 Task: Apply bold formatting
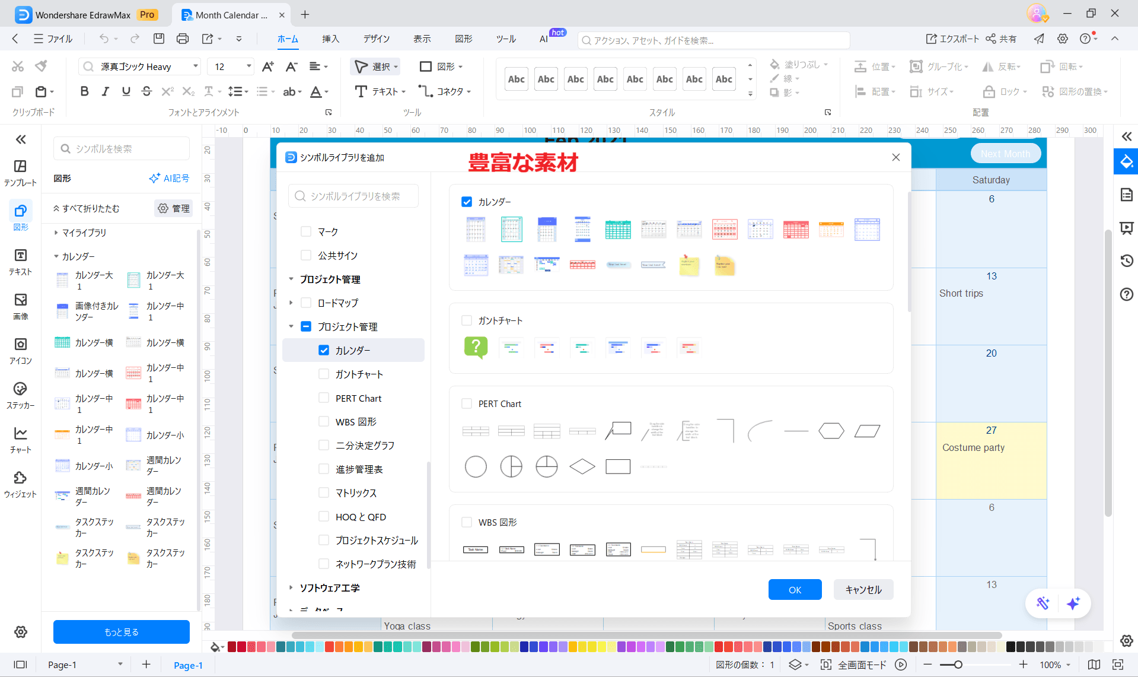tap(84, 91)
